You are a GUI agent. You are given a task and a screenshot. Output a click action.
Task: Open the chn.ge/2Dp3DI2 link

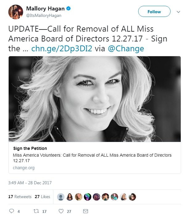pyautogui.click(x=62, y=49)
